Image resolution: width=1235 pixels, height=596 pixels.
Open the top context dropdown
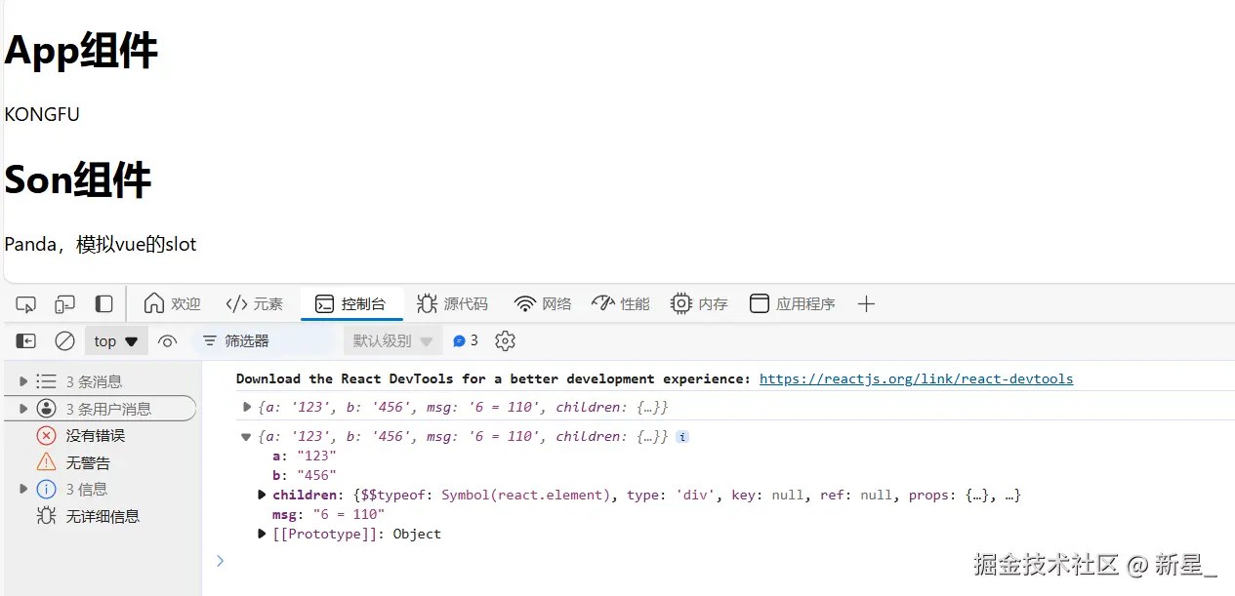(x=116, y=341)
